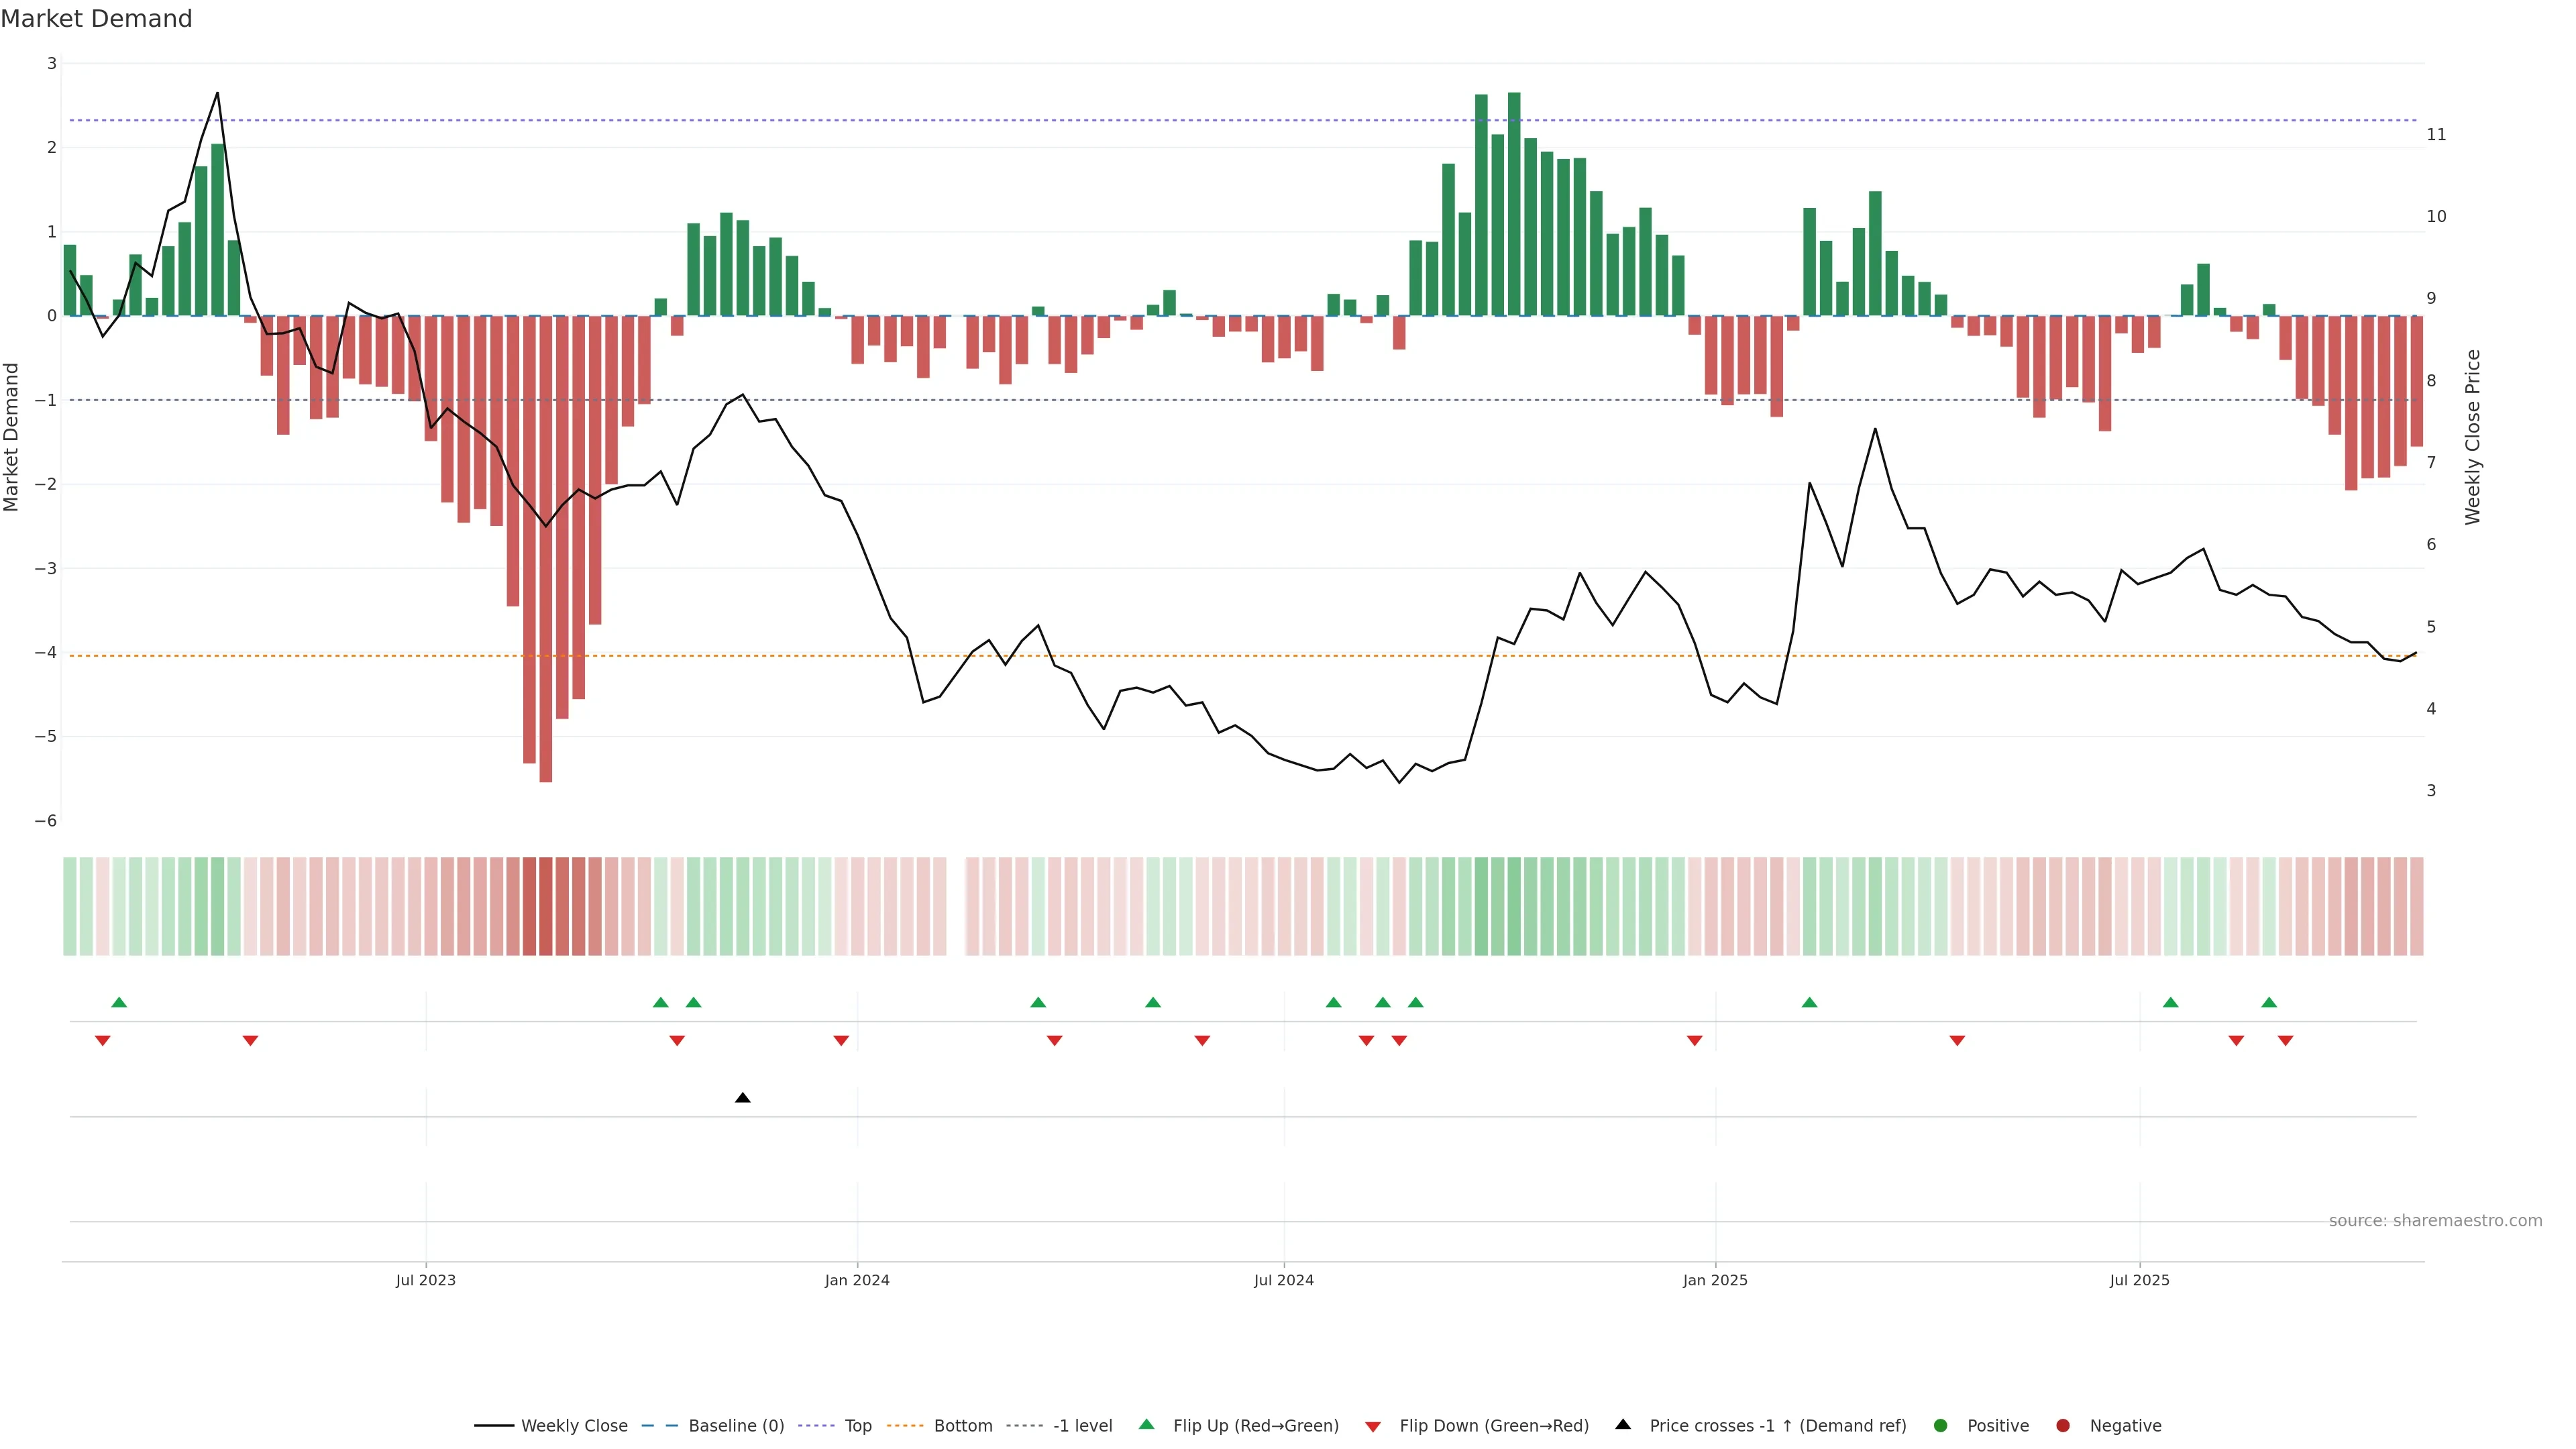
Task: Click the Jan 2024 x-axis label
Action: tap(857, 1280)
